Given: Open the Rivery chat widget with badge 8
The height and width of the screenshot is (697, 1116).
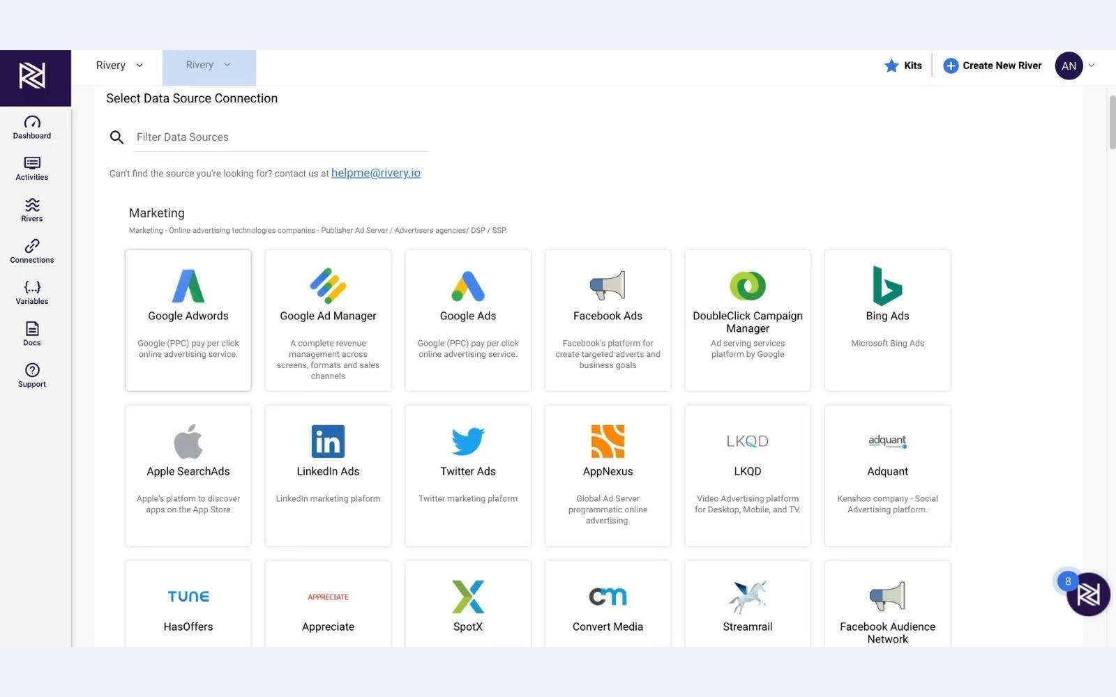Looking at the screenshot, I should [x=1088, y=595].
